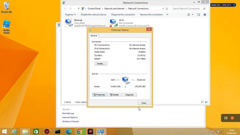Select the Wi-Fi adapter icon
Viewport: 240px width, 135px height.
click(x=114, y=23)
